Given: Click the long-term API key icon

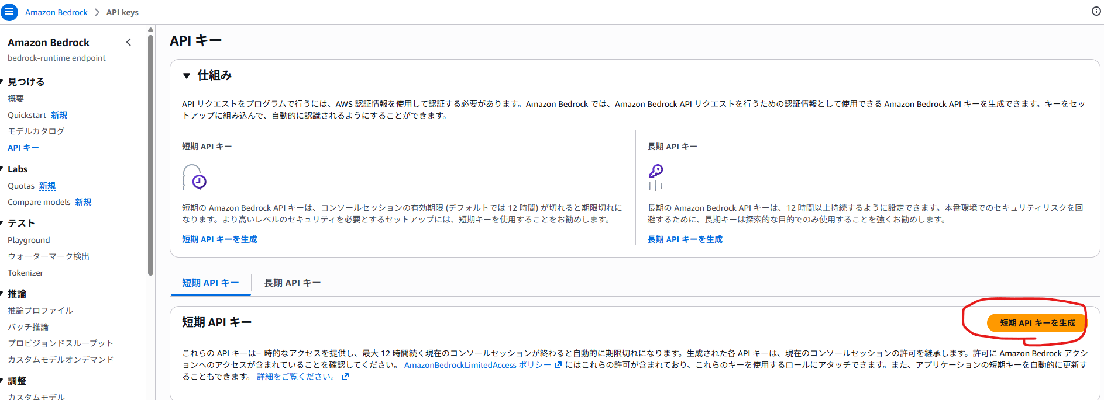Looking at the screenshot, I should [656, 177].
